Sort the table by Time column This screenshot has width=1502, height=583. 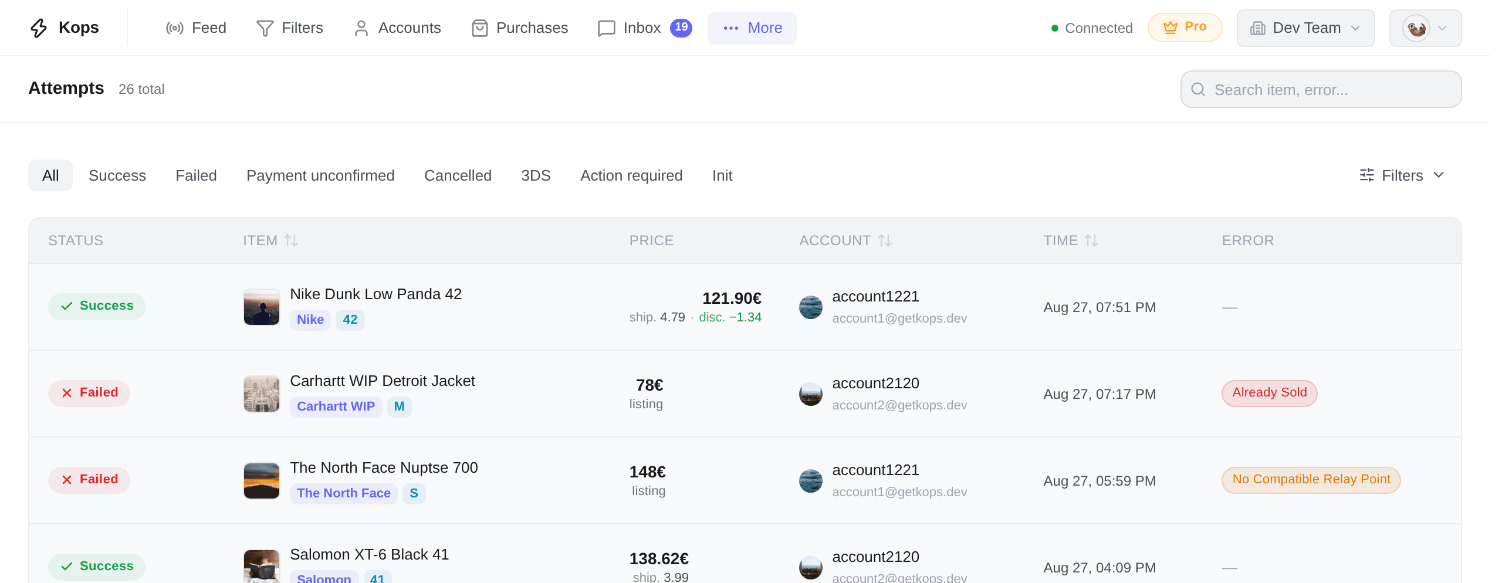pos(1071,240)
